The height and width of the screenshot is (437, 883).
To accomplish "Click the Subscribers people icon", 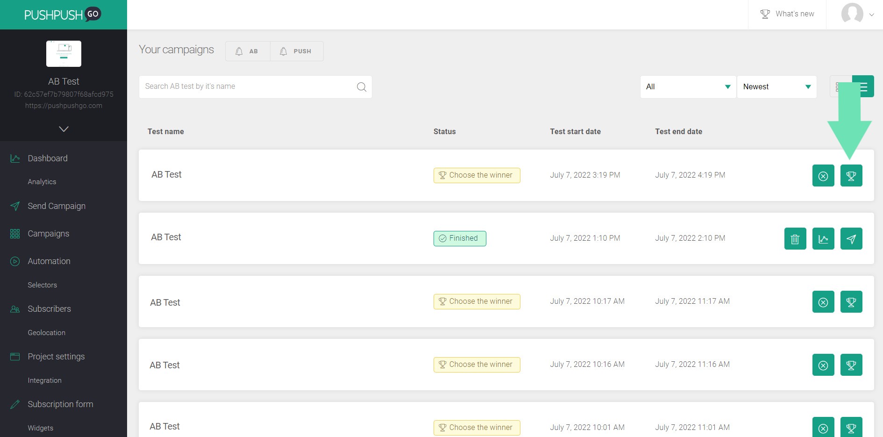I will tap(15, 309).
